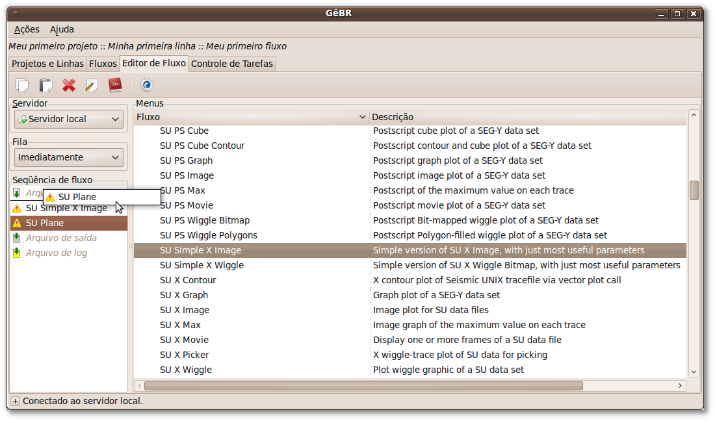The height and width of the screenshot is (421, 715).
Task: Click 'Conectado ao servidor local.' status text
Action: (x=83, y=401)
